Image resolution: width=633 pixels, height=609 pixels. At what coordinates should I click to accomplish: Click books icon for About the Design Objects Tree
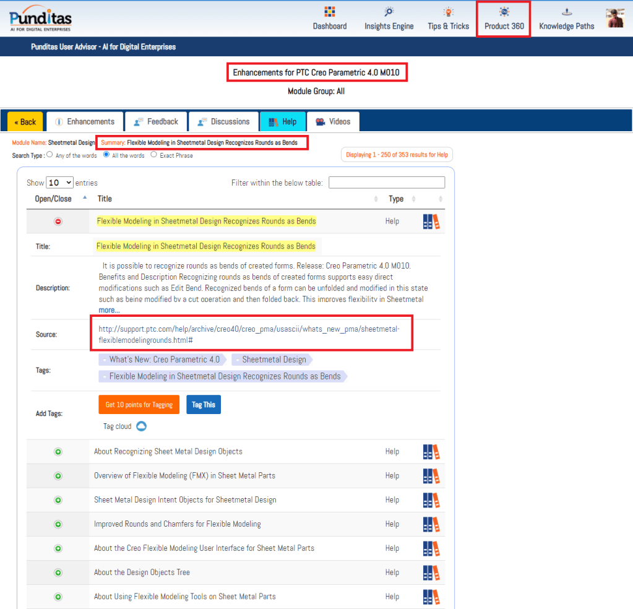click(x=431, y=572)
